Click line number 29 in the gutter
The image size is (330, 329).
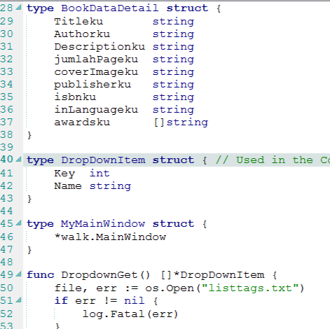click(x=6, y=21)
